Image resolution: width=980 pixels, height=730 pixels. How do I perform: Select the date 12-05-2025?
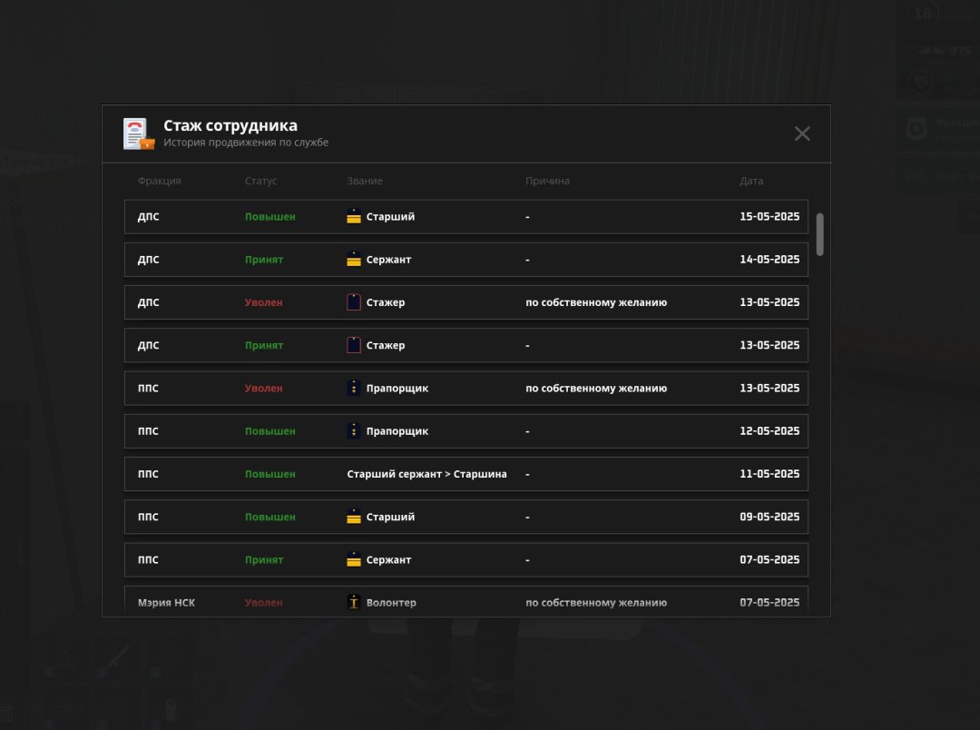point(769,431)
